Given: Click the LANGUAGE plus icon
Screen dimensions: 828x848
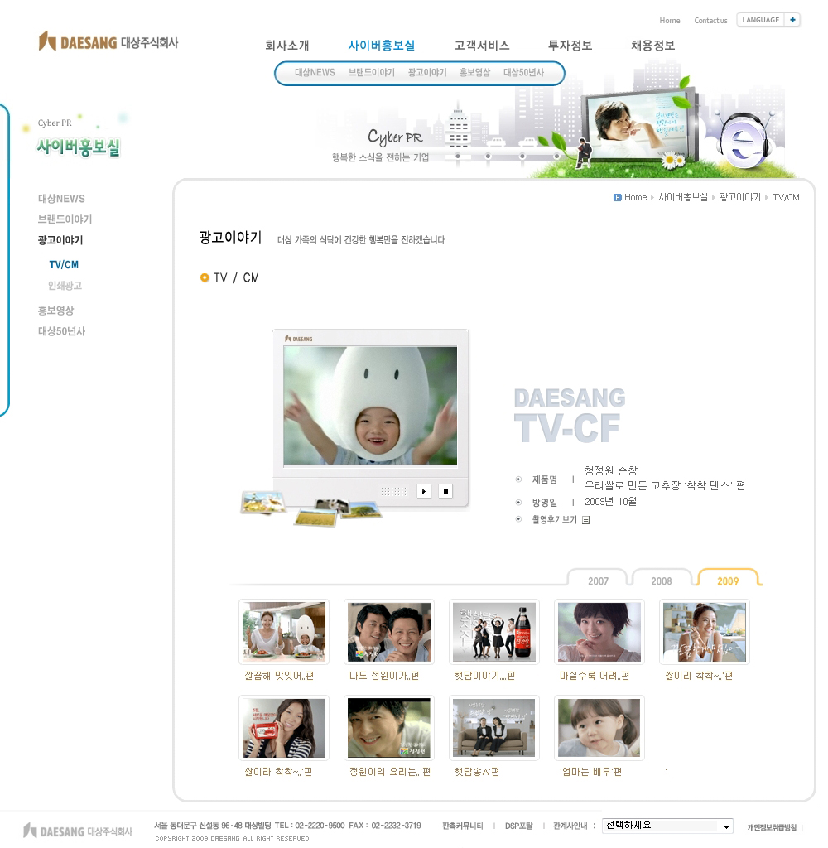Looking at the screenshot, I should coord(792,20).
